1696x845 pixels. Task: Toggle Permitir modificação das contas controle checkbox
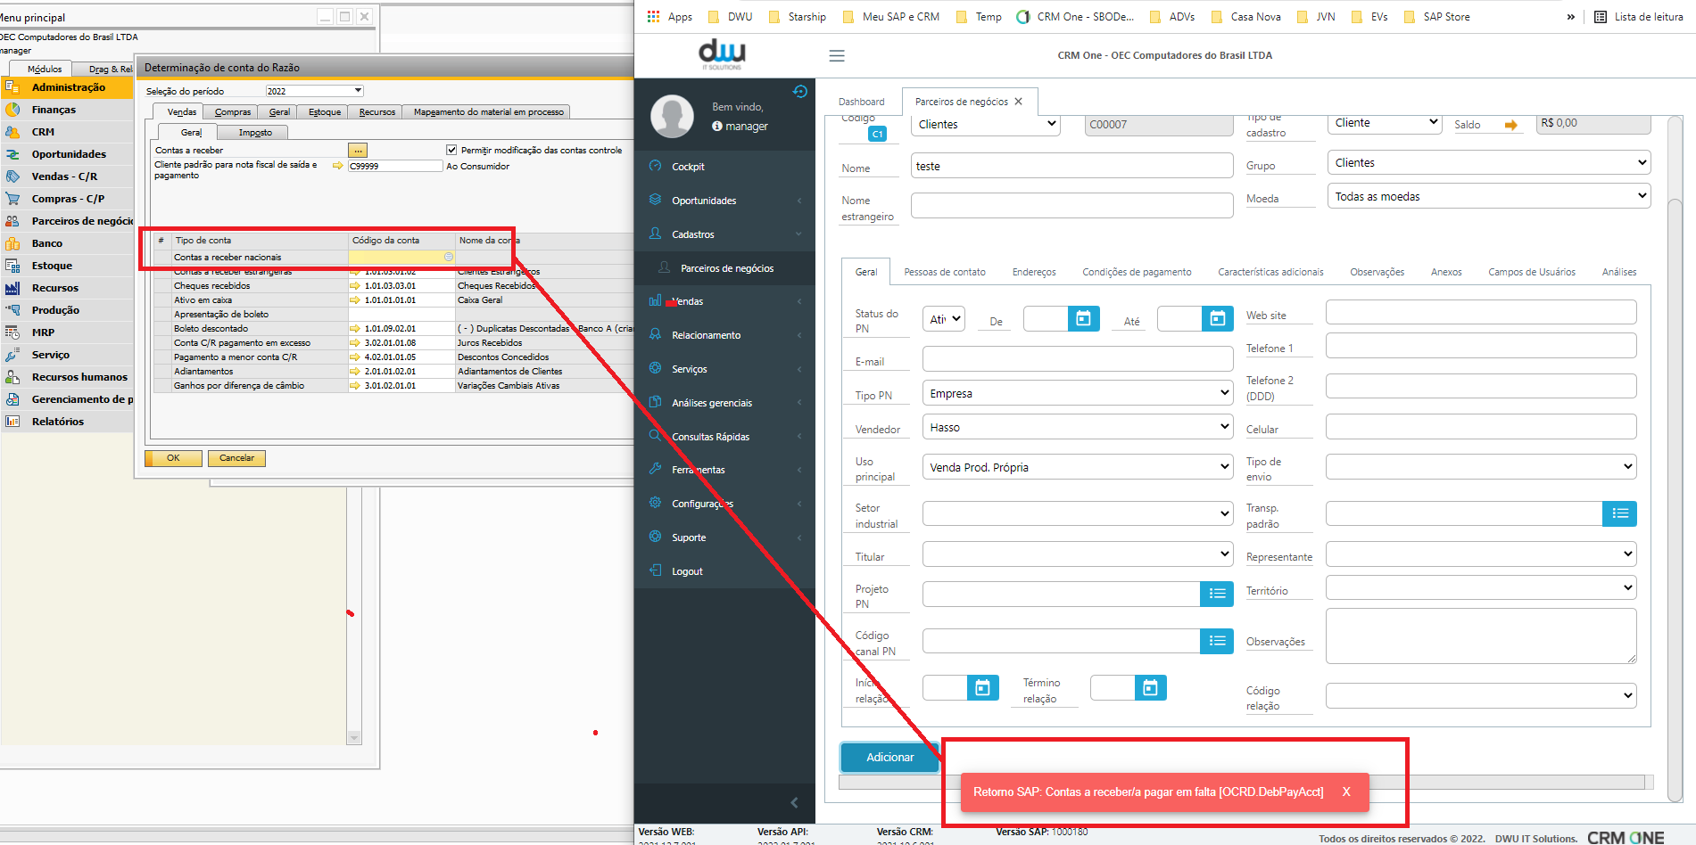pos(451,150)
